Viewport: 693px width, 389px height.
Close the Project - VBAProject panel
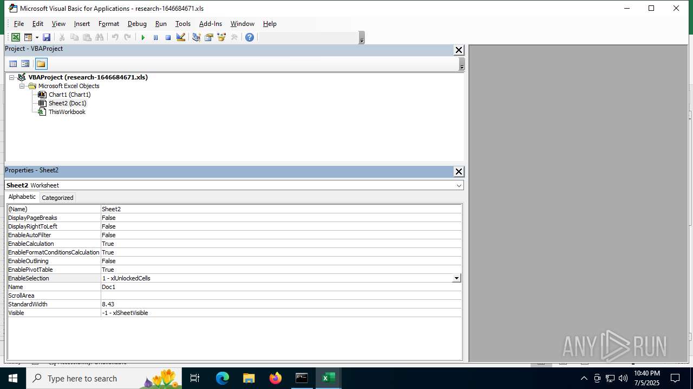coord(459,50)
